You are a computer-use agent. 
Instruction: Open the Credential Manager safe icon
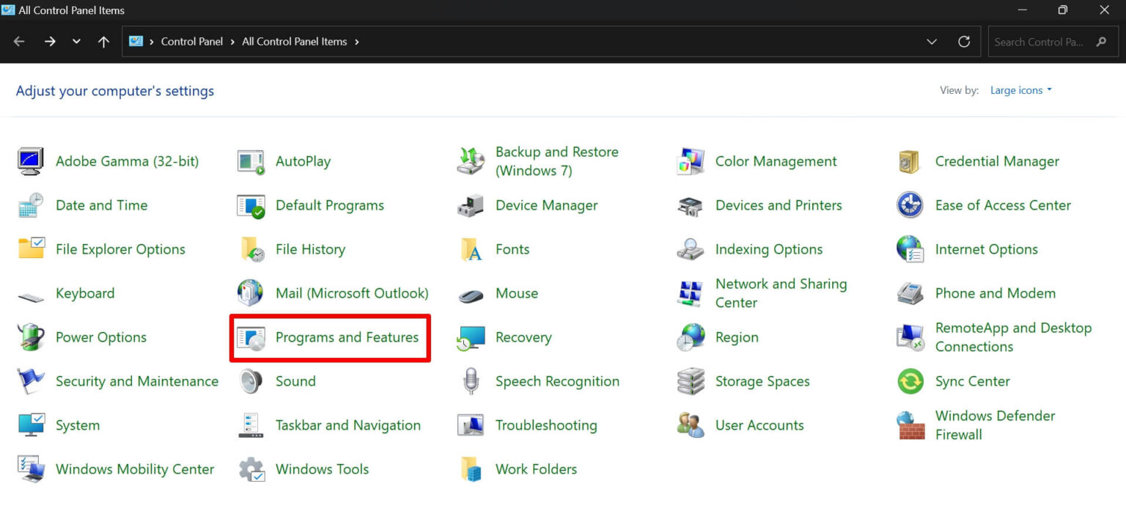tap(910, 162)
